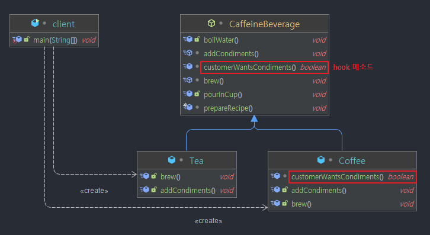
Task: Click the method icon of Tea brew()
Action: pos(145,176)
